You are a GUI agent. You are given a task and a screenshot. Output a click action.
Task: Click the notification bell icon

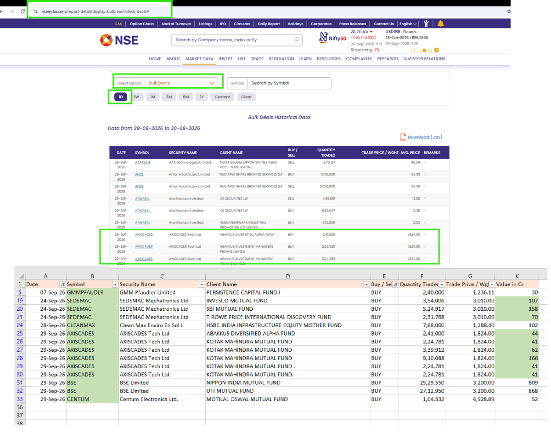[440, 23]
